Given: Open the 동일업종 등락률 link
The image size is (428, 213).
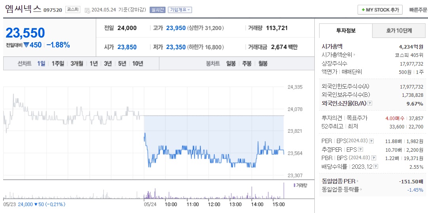Looking at the screenshot, I should (340, 189).
